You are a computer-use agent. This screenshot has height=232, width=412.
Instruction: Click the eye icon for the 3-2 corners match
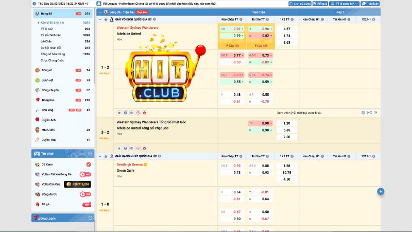[132, 148]
